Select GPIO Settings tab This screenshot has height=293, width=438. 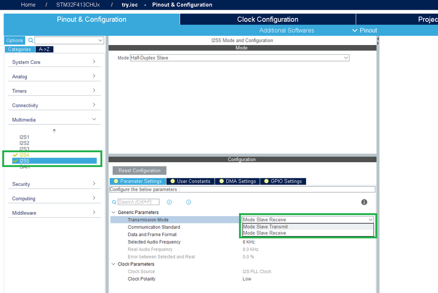click(x=283, y=181)
